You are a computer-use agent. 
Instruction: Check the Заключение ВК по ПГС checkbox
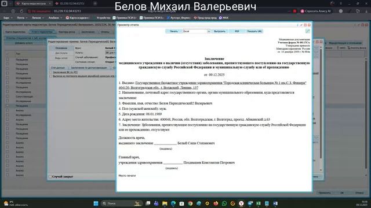[50, 72]
